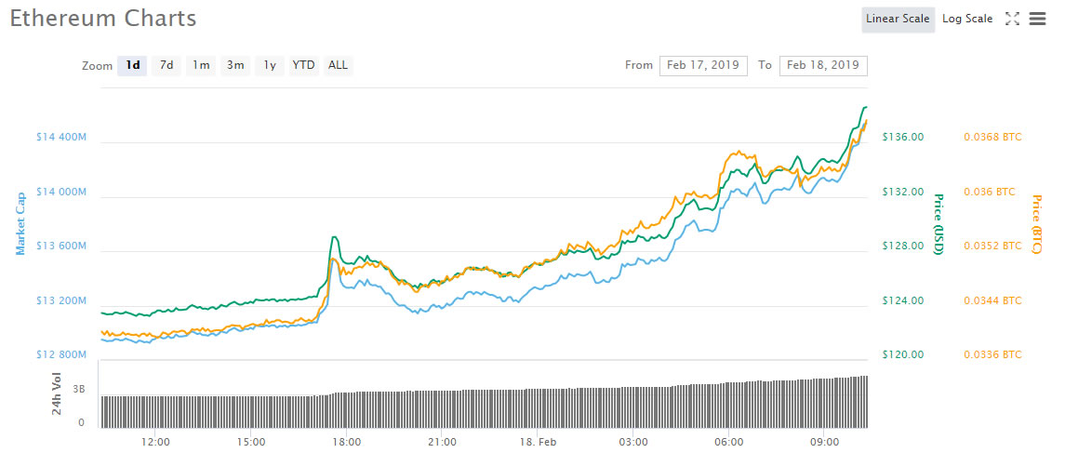1065x466 pixels.
Task: Choose the 1y zoom option
Action: coord(270,65)
